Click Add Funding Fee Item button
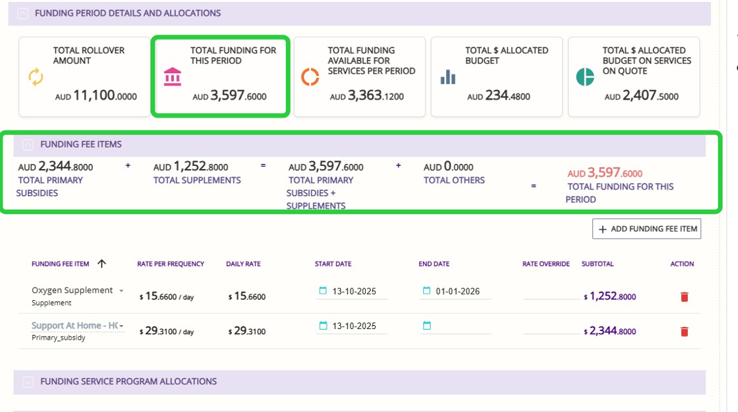The height and width of the screenshot is (412, 738). click(646, 228)
